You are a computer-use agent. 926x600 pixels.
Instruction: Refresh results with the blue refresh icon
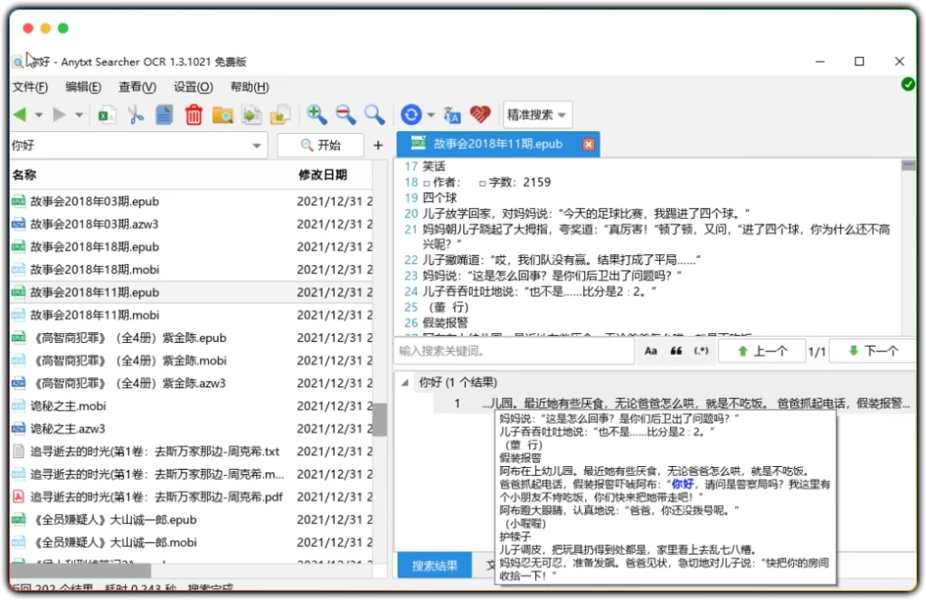point(413,114)
